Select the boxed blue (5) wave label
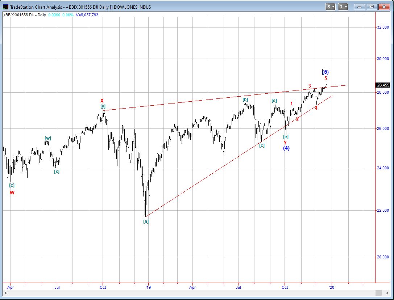Screen dimensions: 394x300 [325, 72]
